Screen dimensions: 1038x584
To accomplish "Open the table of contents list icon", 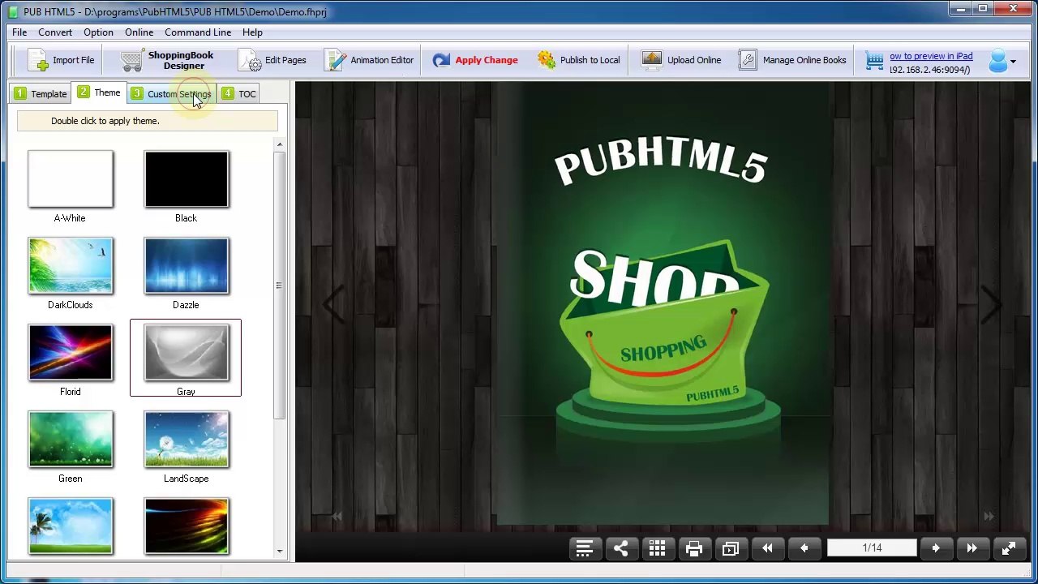I will click(585, 548).
